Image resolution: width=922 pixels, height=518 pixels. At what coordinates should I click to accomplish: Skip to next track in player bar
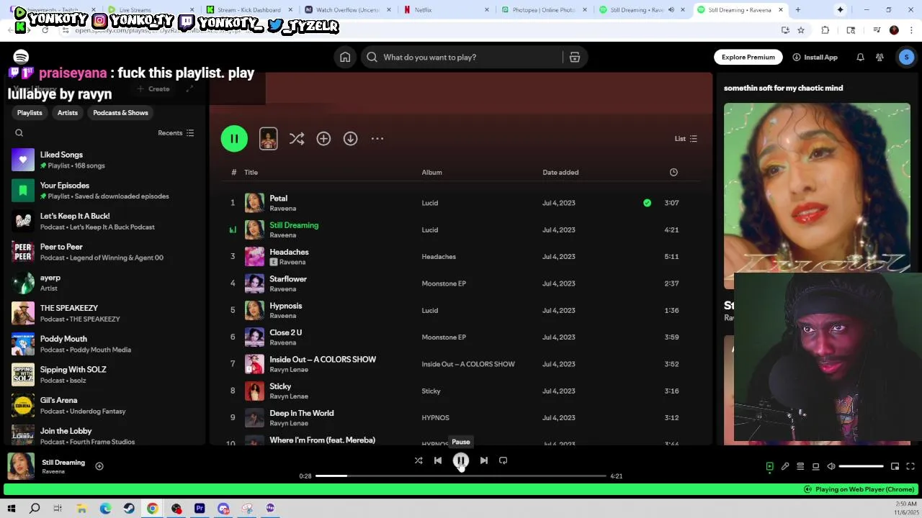tap(484, 460)
